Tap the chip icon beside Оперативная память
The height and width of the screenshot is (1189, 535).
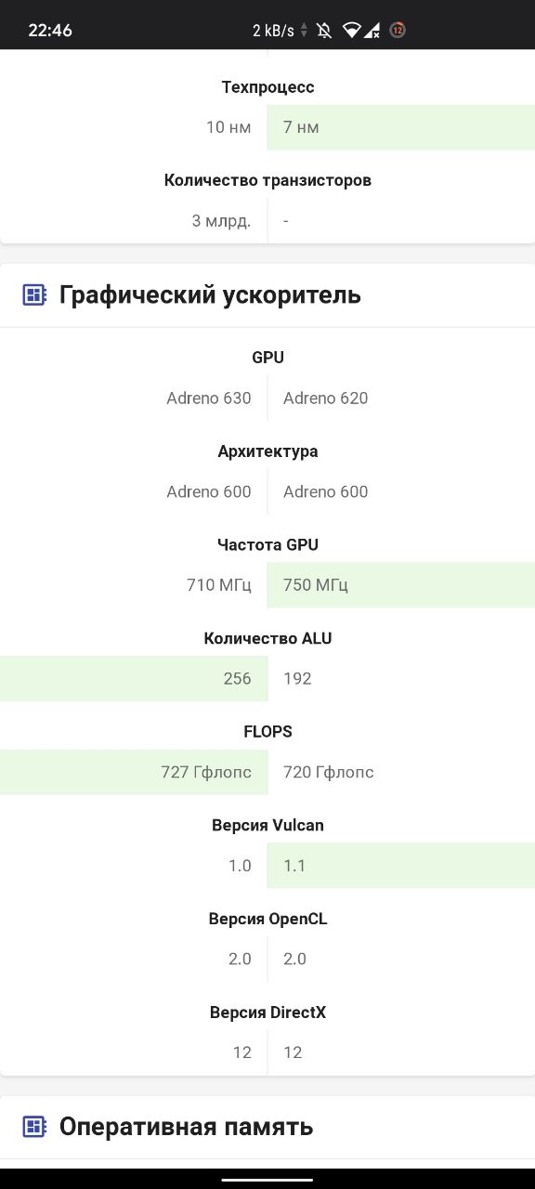tap(34, 1127)
